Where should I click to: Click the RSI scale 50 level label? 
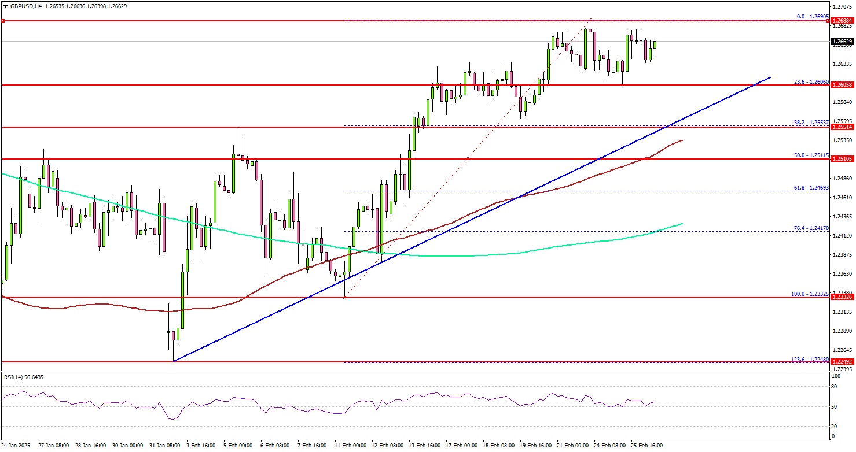pos(833,407)
